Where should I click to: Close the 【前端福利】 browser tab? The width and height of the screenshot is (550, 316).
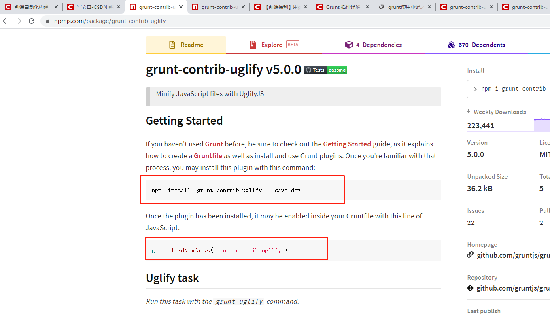click(x=306, y=7)
